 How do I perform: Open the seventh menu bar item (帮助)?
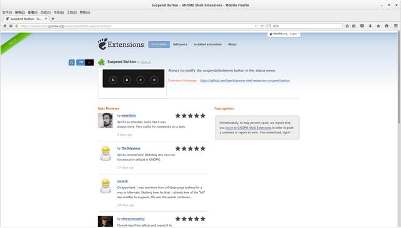(x=85, y=12)
